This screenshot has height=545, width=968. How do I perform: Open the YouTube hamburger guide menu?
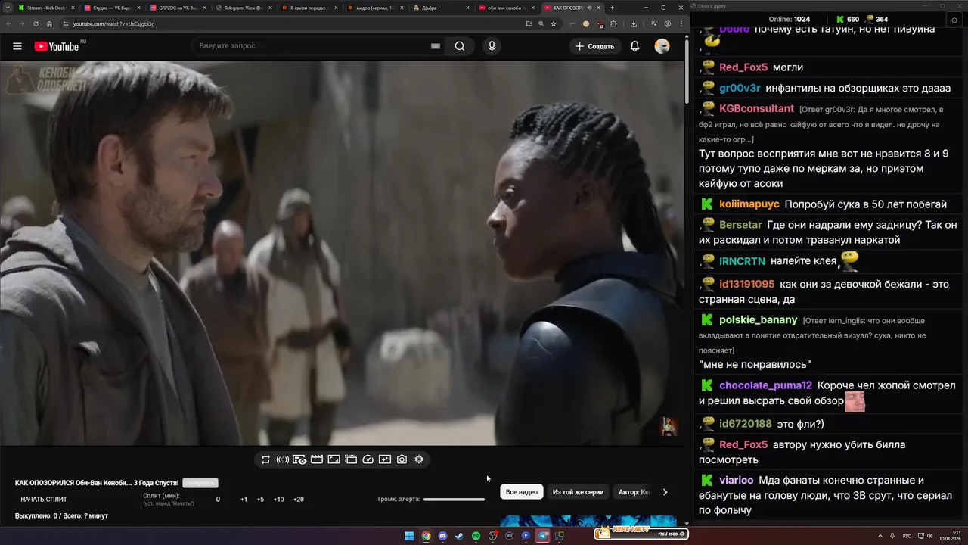[17, 46]
